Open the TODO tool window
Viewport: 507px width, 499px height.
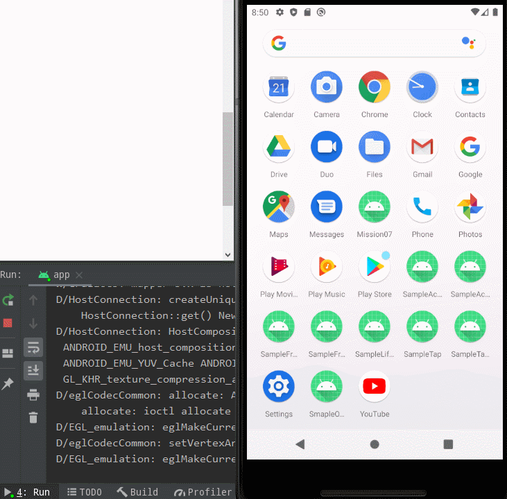coord(85,492)
